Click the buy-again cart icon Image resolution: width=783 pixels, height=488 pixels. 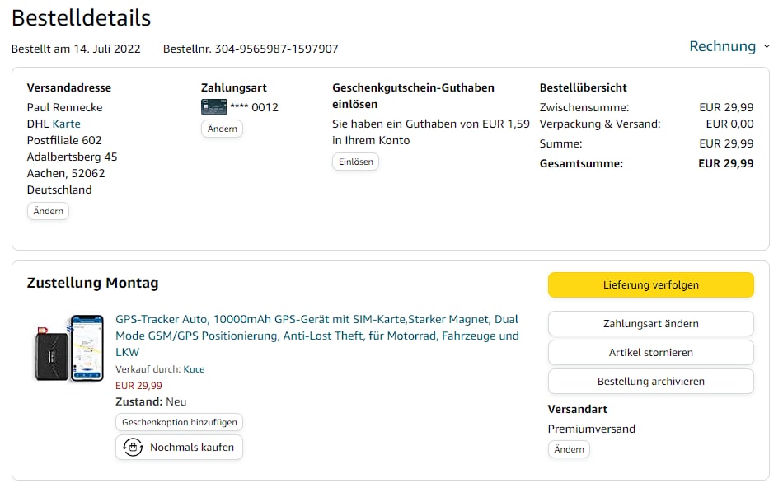pos(133,448)
